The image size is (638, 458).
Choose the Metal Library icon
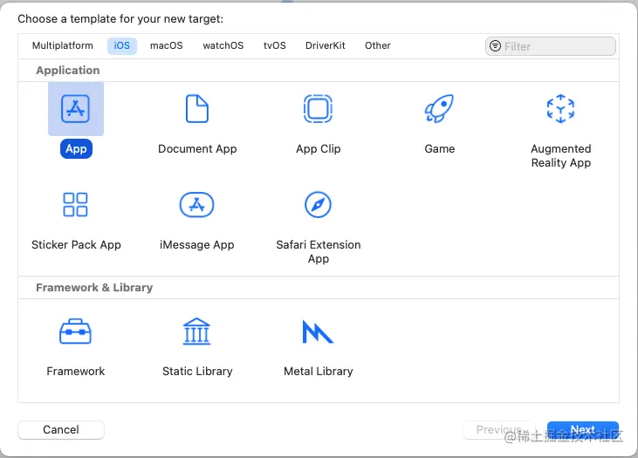pos(318,332)
